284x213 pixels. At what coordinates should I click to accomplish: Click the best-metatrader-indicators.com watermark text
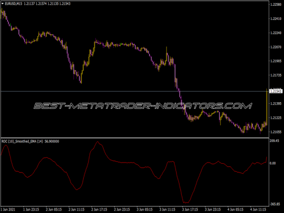coord(142,106)
